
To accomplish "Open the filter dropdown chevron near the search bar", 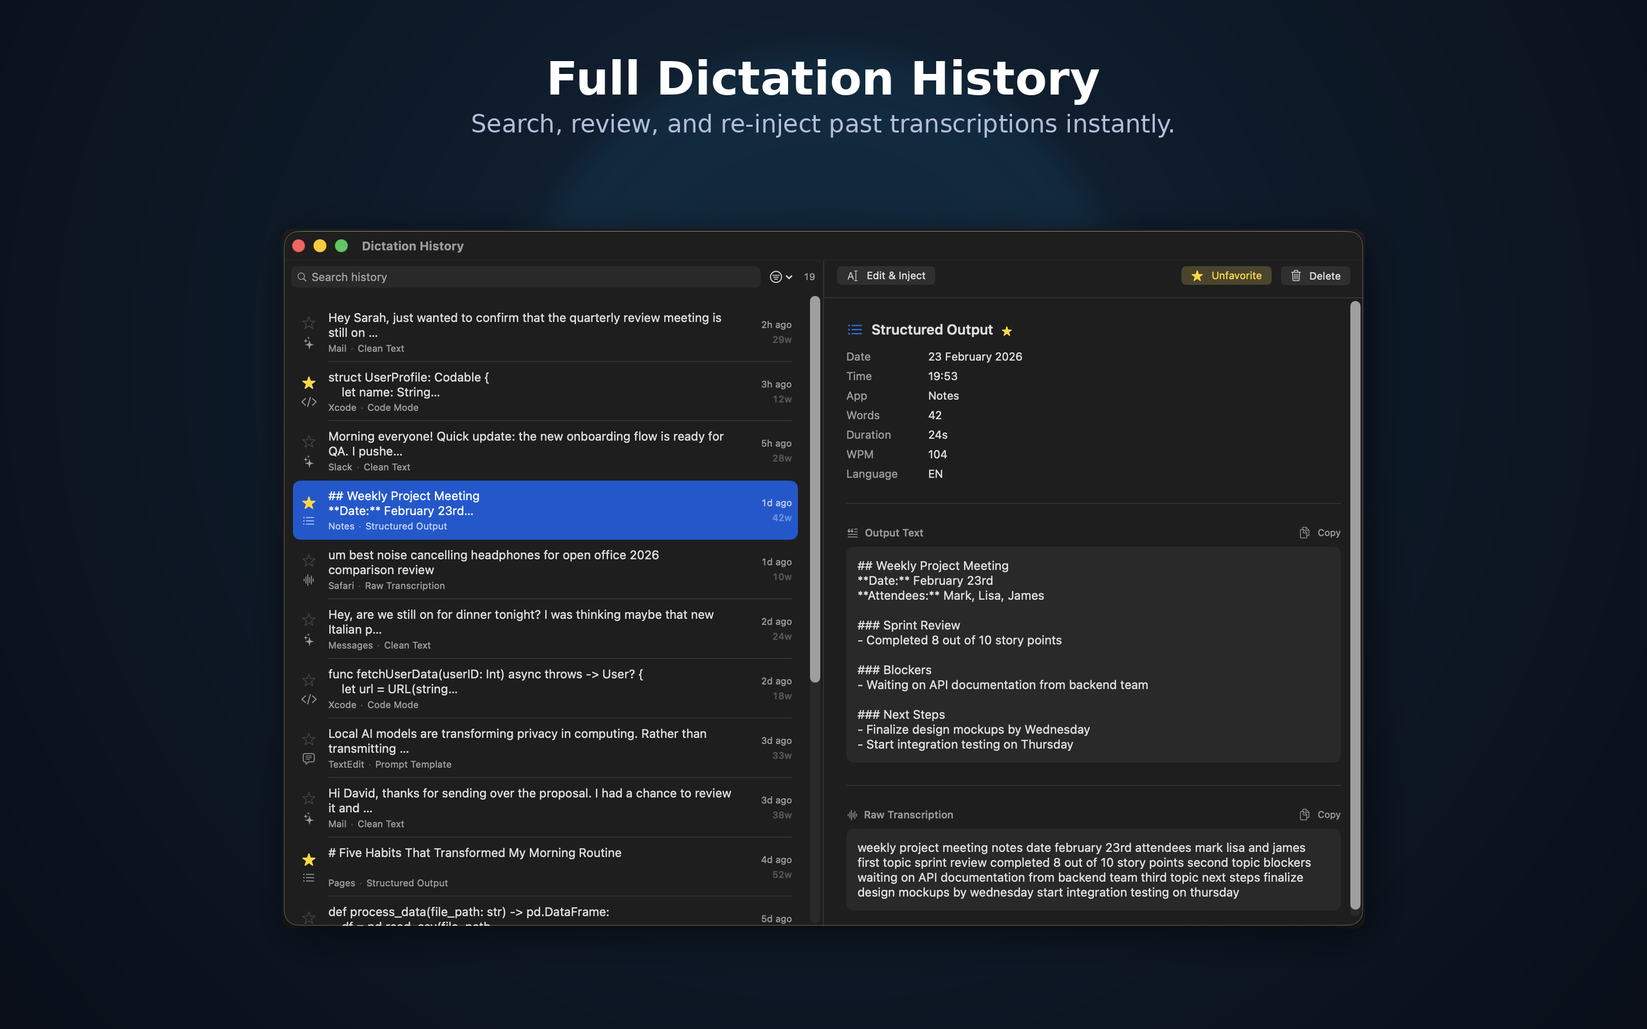I will pos(789,277).
